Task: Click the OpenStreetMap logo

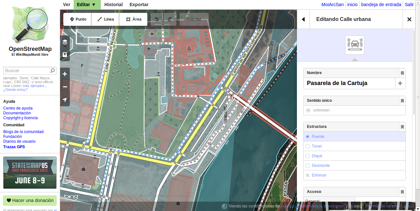Action: tap(30, 24)
